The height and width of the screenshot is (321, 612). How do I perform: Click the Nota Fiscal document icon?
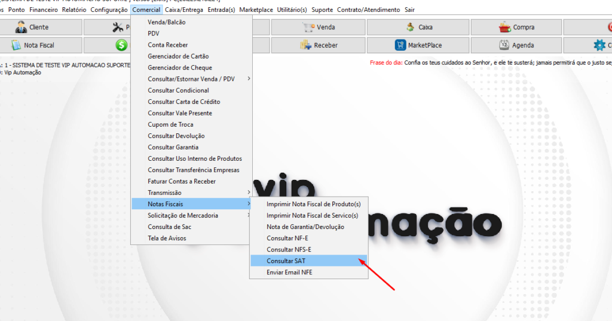(16, 45)
